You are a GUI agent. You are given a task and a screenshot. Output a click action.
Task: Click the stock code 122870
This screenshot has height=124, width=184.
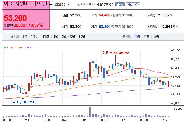60,5
